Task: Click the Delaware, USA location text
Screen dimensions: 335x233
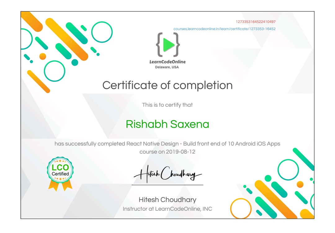Action: click(167, 67)
